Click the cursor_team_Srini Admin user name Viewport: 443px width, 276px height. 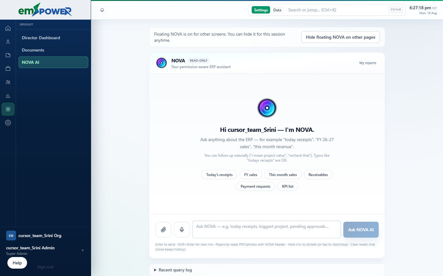click(30, 248)
